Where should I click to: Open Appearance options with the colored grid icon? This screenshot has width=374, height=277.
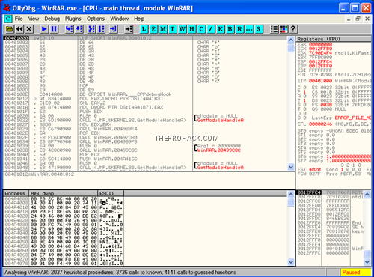click(x=283, y=29)
